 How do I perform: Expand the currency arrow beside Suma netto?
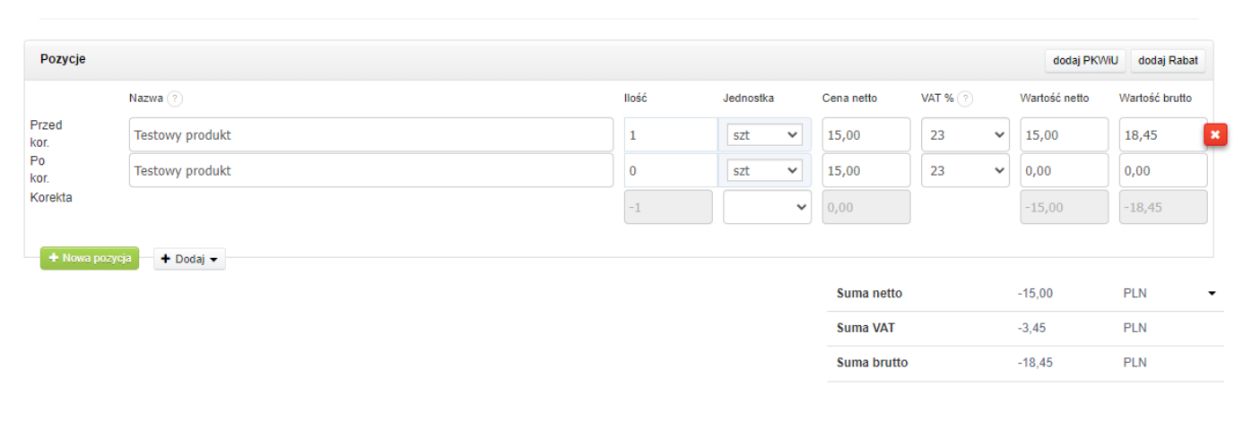pos(1213,293)
